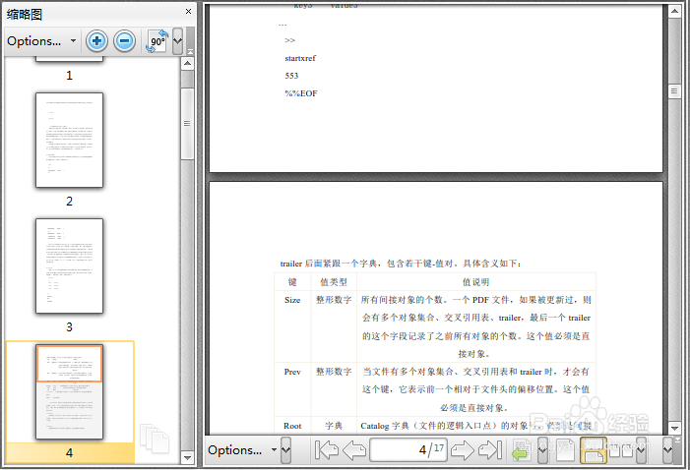This screenshot has height=470, width=690.
Task: Select page 2 thumbnail
Action: [x=69, y=140]
